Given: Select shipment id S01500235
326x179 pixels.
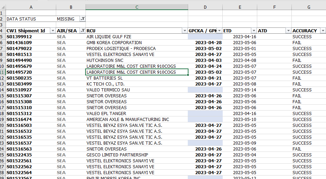Looking at the screenshot, I should click(31, 78).
